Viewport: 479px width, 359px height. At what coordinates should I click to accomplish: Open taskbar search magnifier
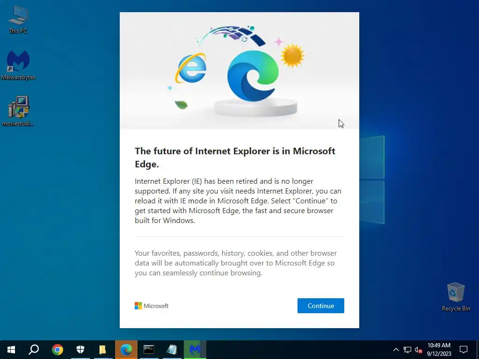click(x=34, y=350)
